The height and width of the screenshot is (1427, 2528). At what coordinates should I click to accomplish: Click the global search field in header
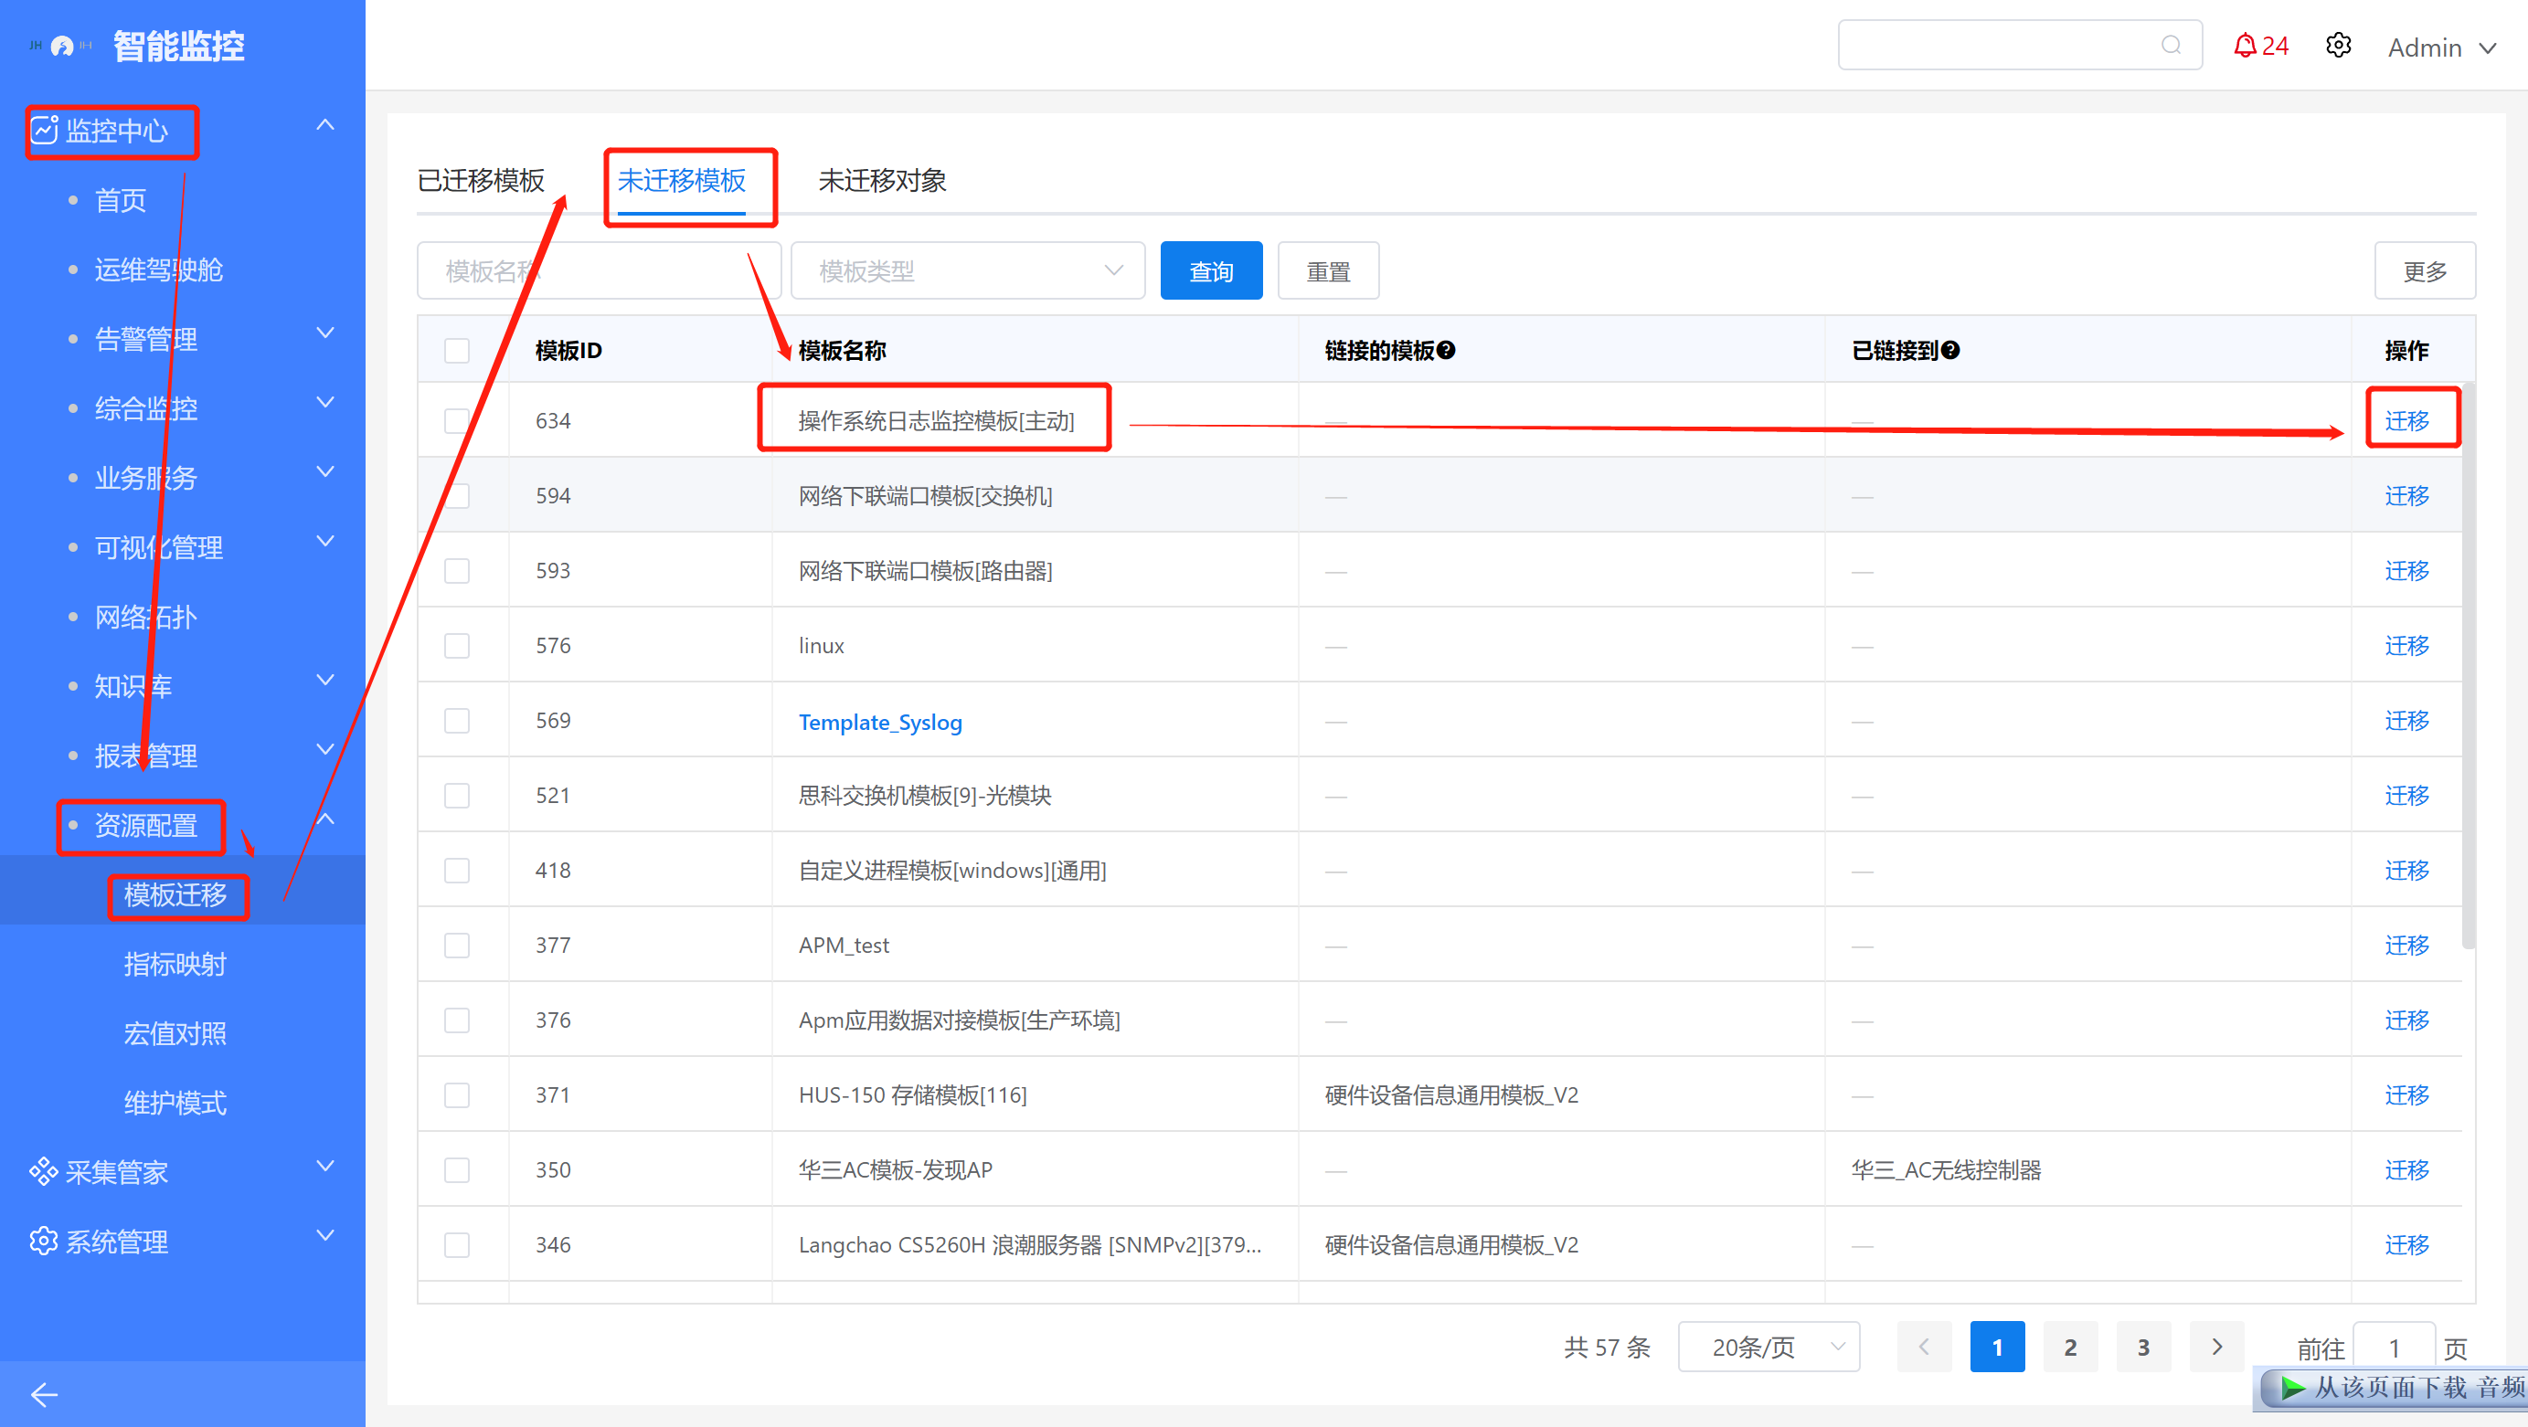[x=2021, y=45]
